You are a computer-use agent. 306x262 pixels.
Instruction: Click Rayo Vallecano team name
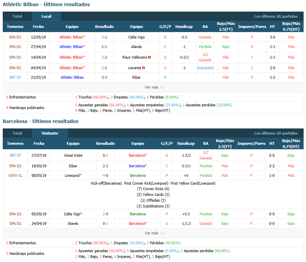coord(135,57)
